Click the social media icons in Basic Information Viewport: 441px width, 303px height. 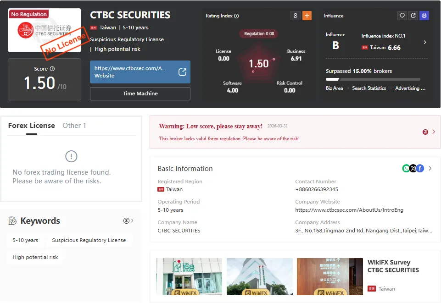(413, 168)
